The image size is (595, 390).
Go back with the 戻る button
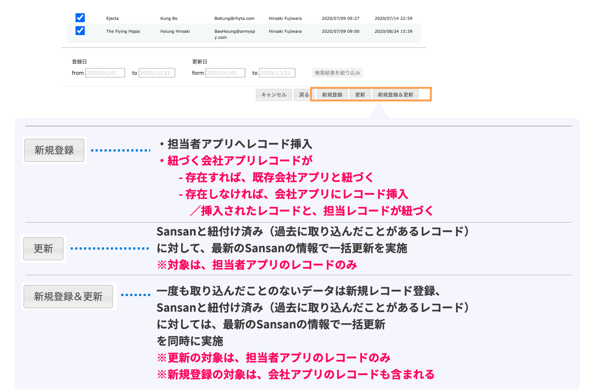coord(304,95)
